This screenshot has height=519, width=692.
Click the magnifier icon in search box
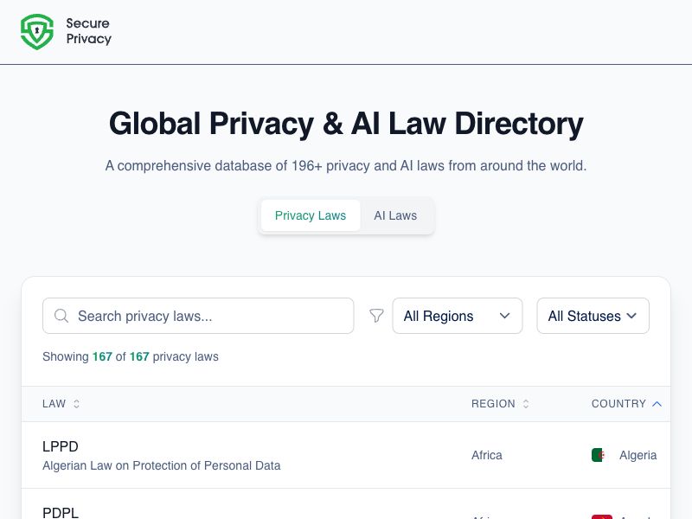[x=61, y=316]
